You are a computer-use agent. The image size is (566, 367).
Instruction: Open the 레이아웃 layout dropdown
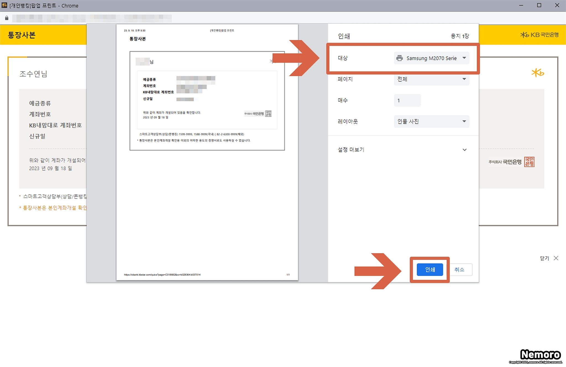(431, 121)
